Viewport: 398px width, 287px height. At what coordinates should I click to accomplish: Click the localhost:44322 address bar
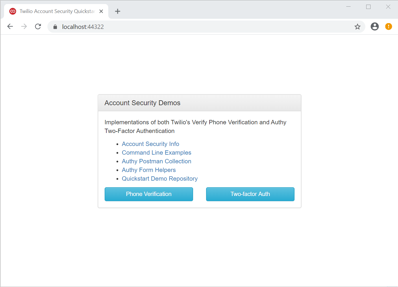[x=206, y=27]
